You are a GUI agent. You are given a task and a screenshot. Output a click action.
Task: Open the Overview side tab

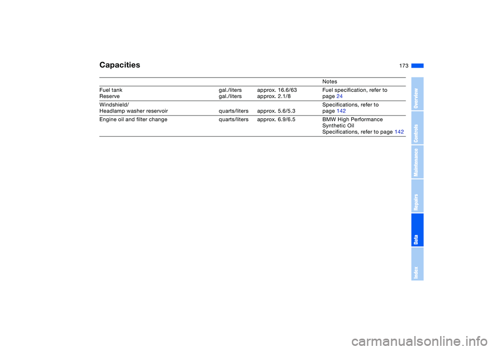pyautogui.click(x=417, y=94)
